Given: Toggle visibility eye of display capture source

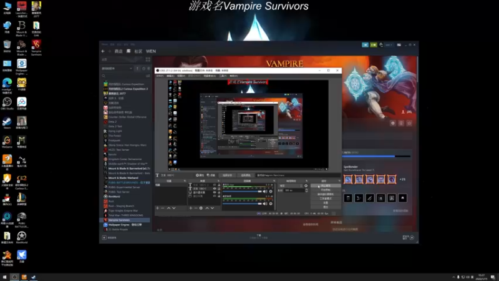Looking at the screenshot, I should 215,192.
